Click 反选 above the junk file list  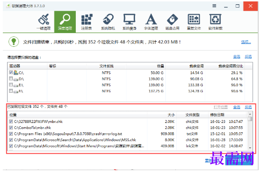point(248,107)
